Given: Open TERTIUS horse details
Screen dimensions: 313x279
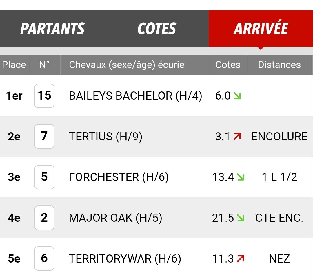Looking at the screenshot, I should [x=105, y=137].
